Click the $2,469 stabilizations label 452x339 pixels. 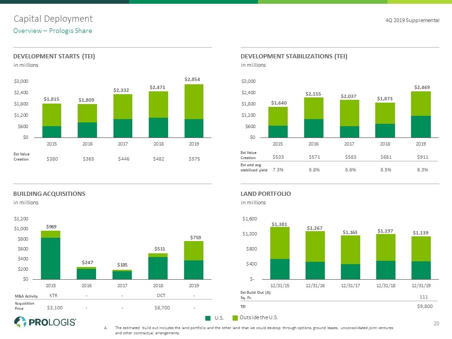click(x=422, y=88)
